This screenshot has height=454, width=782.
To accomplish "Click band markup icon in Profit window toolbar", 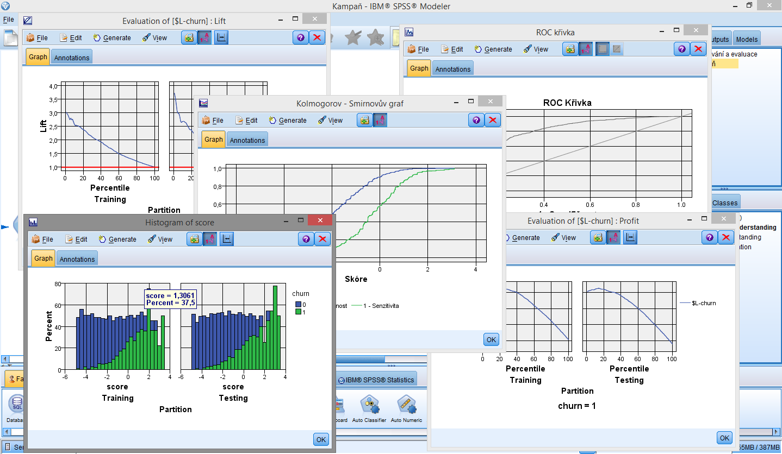I will [630, 237].
